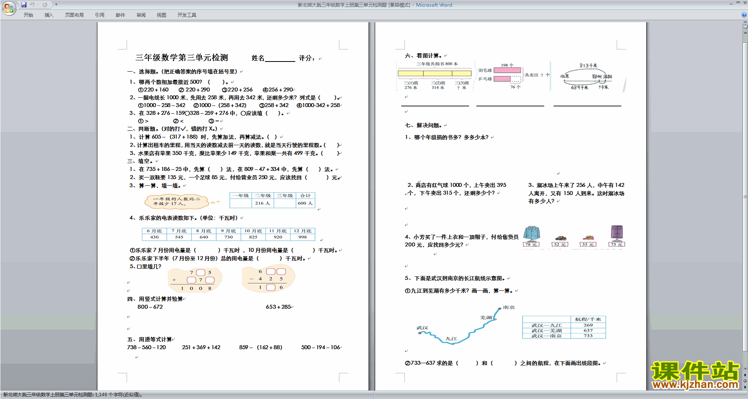
Task: Click the Redo icon in quick access toolbar
Action: pos(45,5)
